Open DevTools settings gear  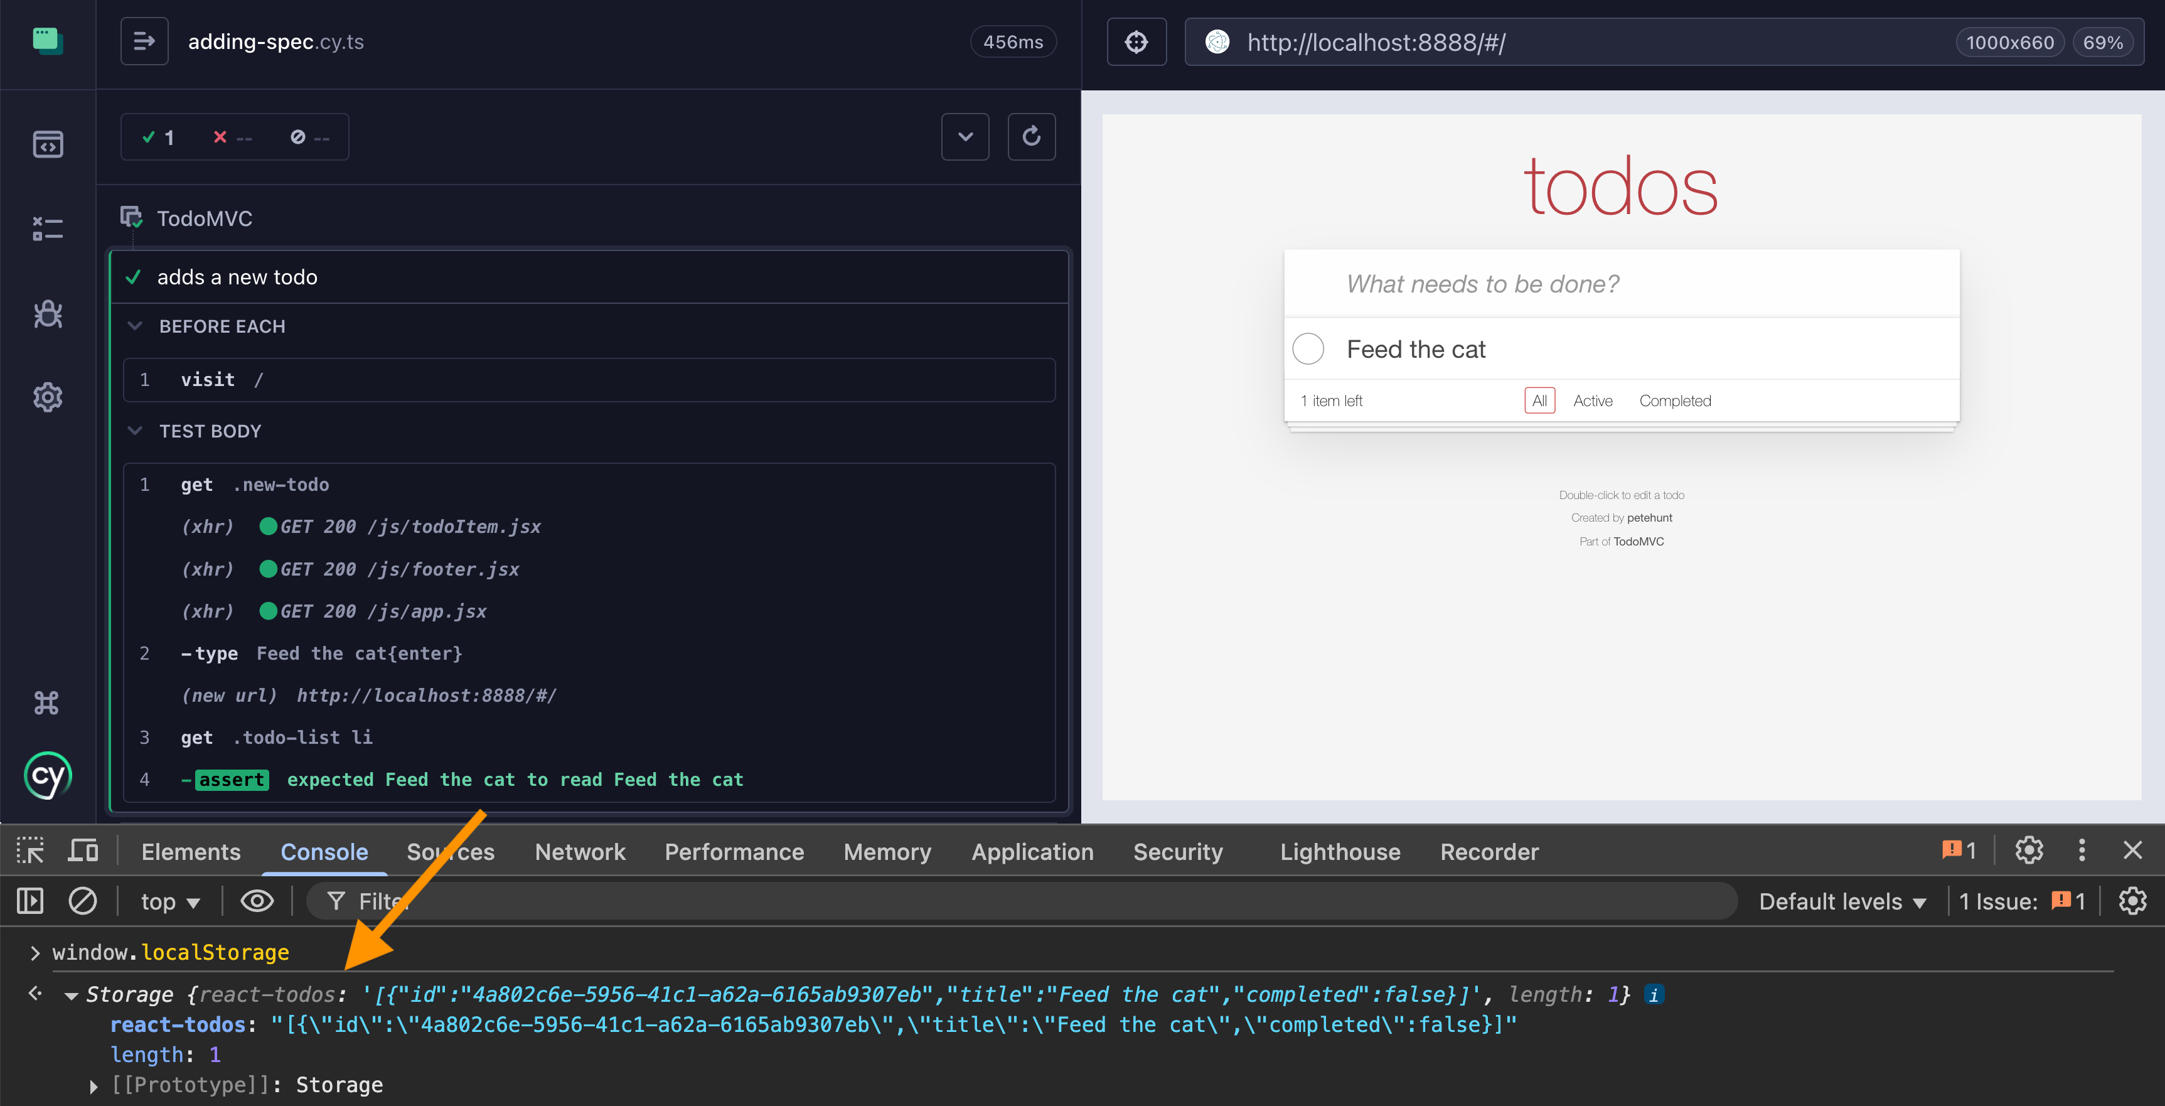pyautogui.click(x=2029, y=851)
